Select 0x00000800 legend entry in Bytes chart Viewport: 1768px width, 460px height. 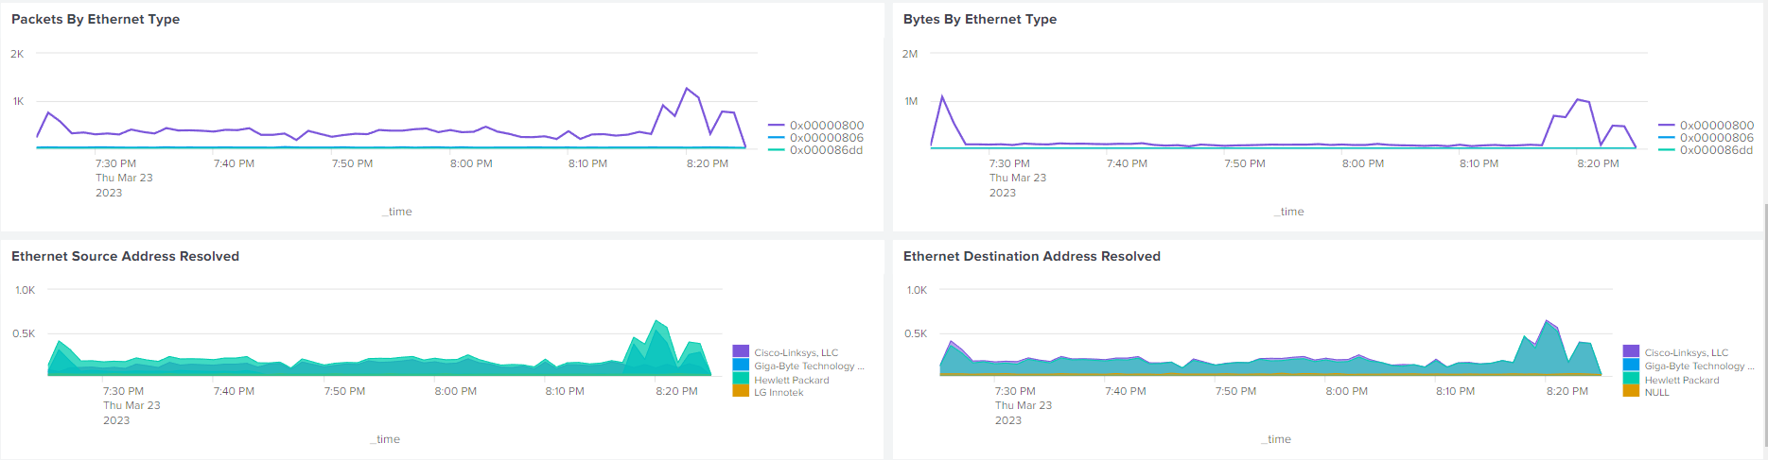pos(1706,125)
